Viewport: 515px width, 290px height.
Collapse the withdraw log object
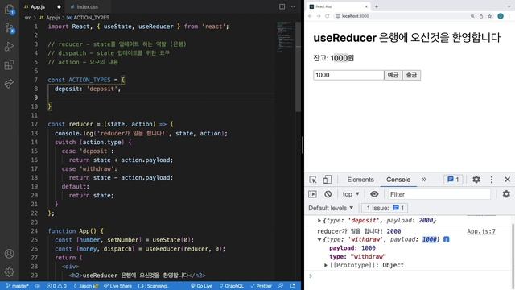(319, 239)
